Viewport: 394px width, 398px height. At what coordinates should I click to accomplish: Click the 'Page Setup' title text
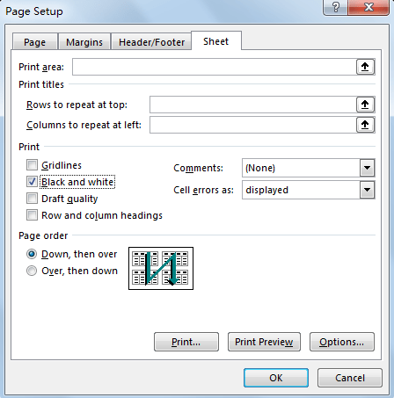[34, 11]
